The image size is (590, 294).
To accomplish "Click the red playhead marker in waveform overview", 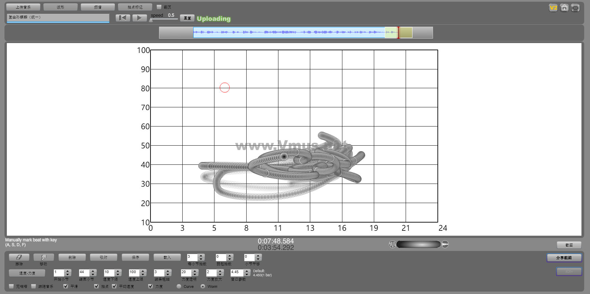I will (398, 32).
